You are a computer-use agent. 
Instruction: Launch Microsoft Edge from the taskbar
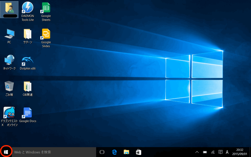pos(115,152)
